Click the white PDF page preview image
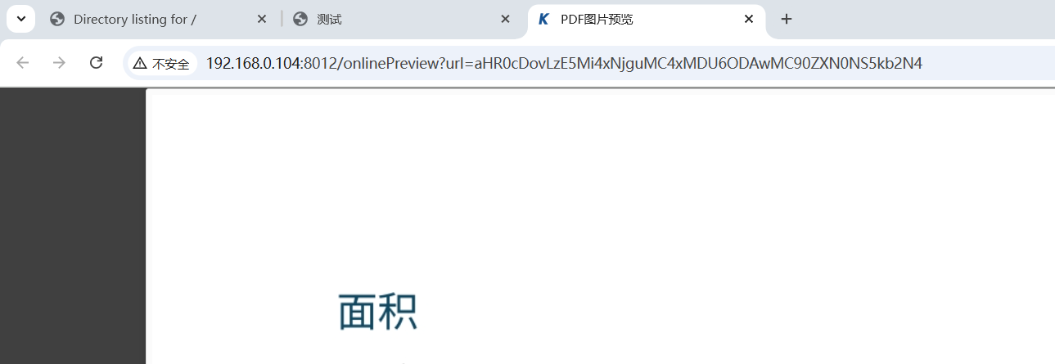1055x364 pixels. coord(601,227)
